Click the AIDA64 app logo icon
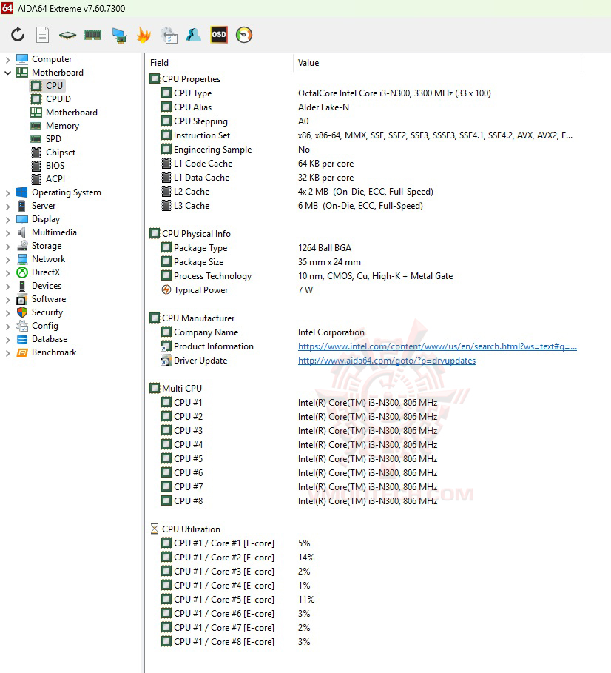This screenshot has width=611, height=673. [7, 8]
